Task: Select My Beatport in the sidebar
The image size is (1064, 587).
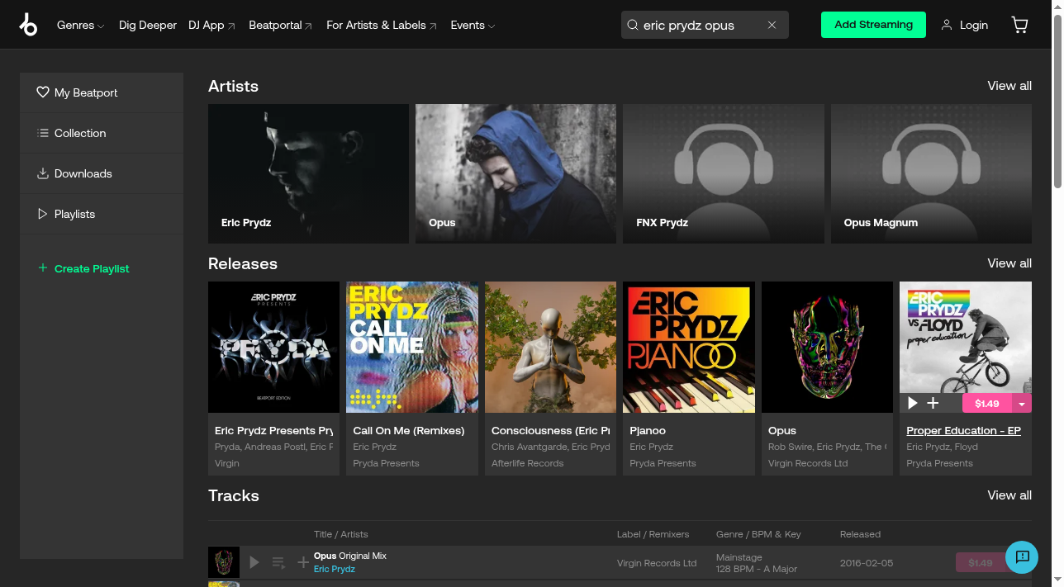Action: (x=102, y=92)
